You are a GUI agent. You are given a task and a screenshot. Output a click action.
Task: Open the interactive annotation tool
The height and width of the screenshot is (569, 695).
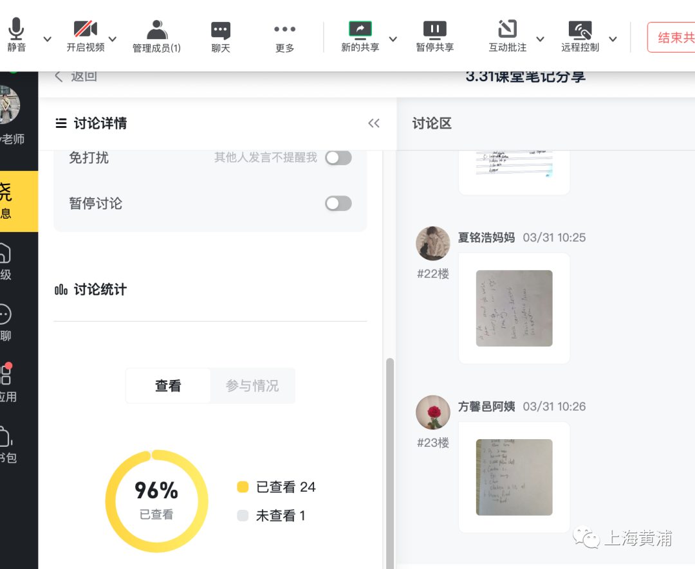tap(508, 30)
